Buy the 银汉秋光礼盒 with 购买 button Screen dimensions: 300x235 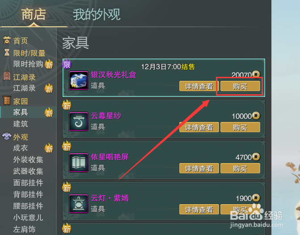tap(240, 86)
